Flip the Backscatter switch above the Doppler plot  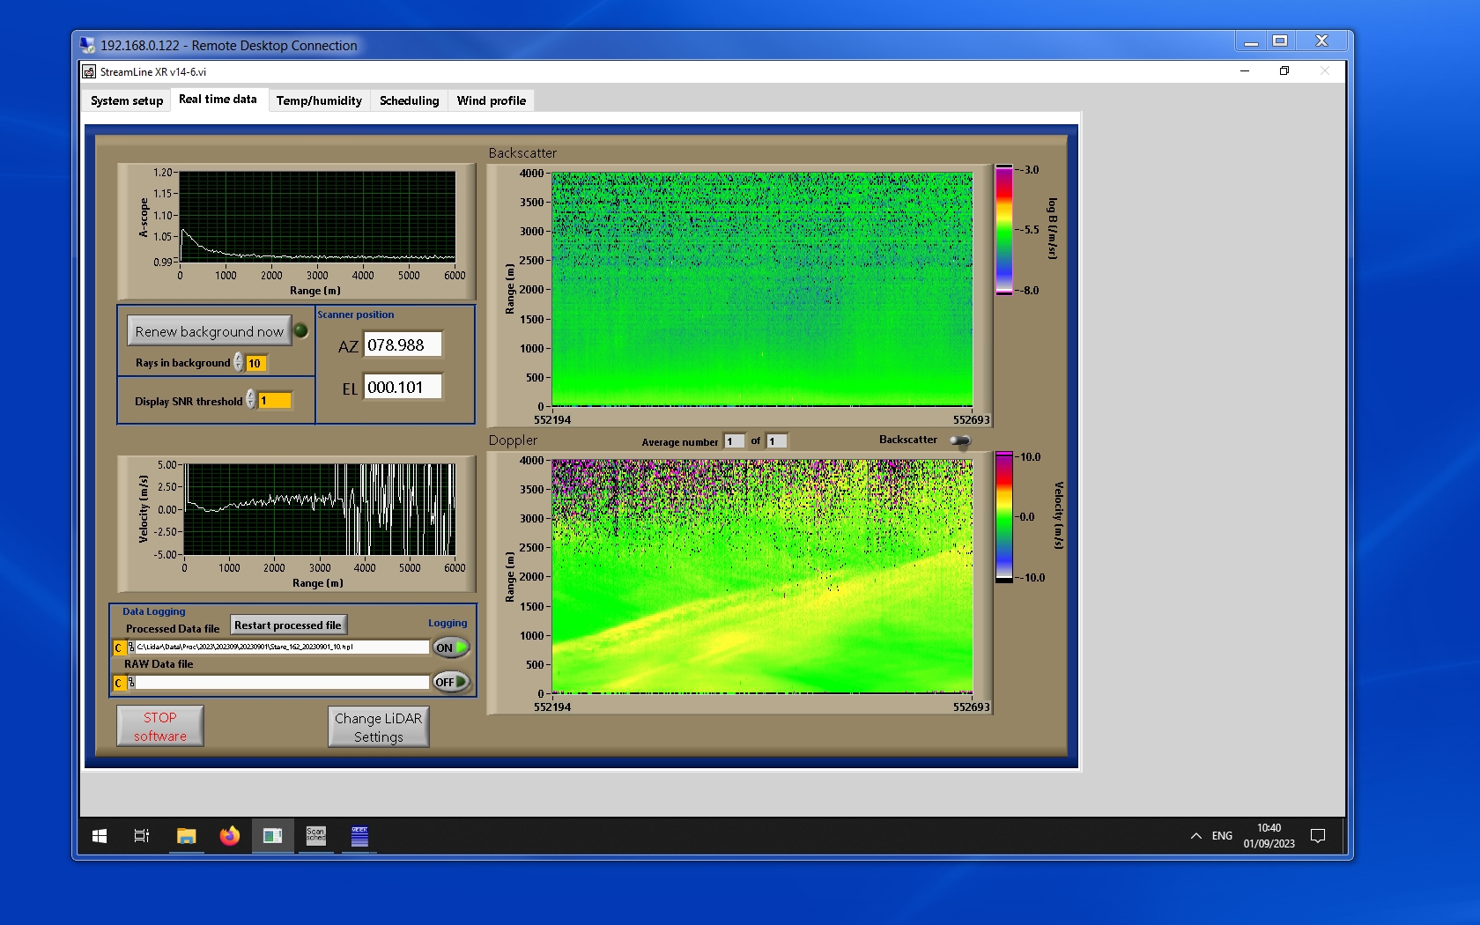coord(960,440)
